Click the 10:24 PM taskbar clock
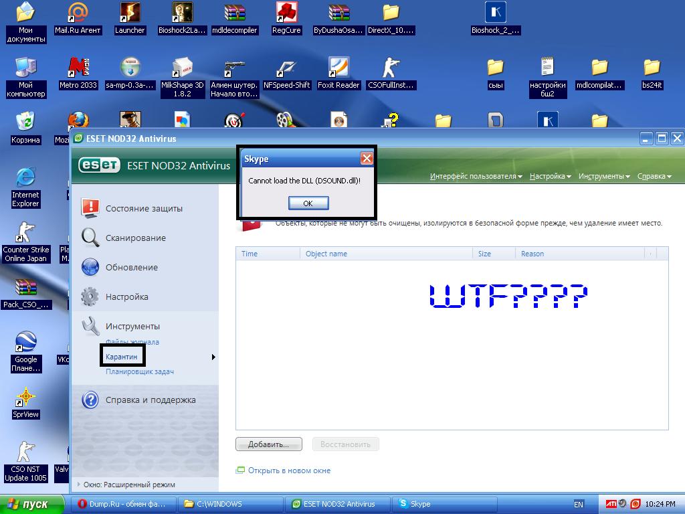The image size is (685, 514). pyautogui.click(x=660, y=504)
